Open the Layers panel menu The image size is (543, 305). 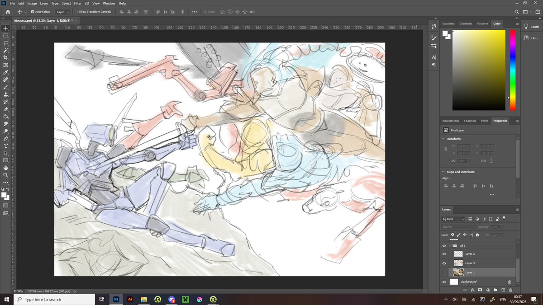pyautogui.click(x=517, y=210)
